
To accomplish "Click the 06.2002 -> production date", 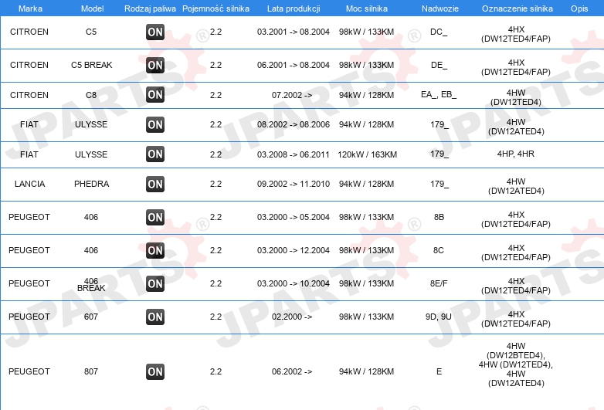I will tap(292, 371).
